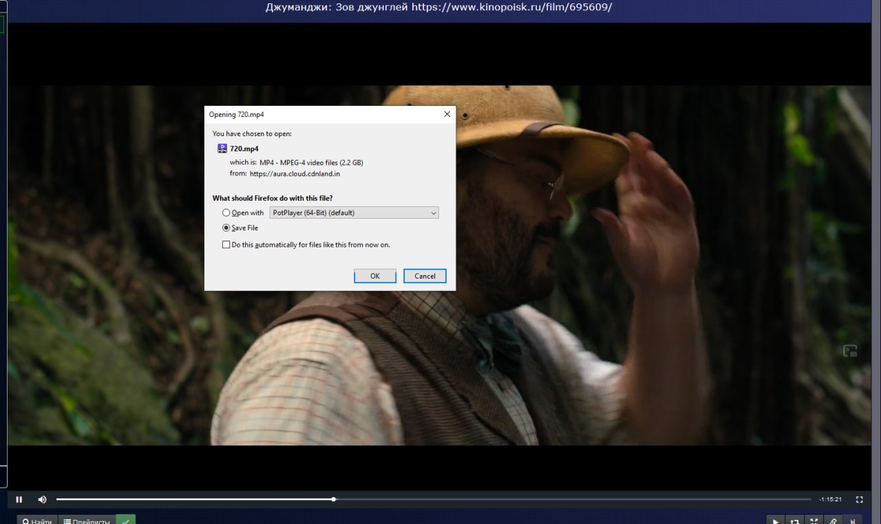
Task: Click the 720.mp4 file icon
Action: point(222,149)
